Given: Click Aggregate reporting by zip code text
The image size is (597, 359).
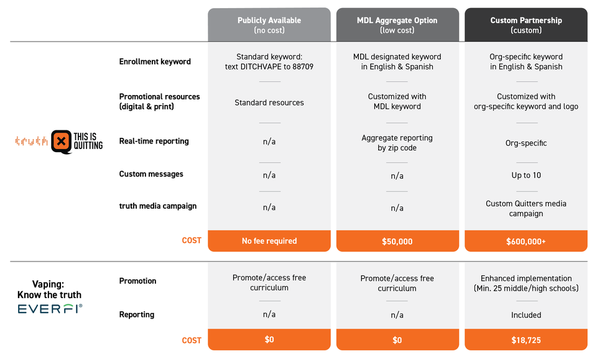Looking at the screenshot, I should [x=397, y=143].
